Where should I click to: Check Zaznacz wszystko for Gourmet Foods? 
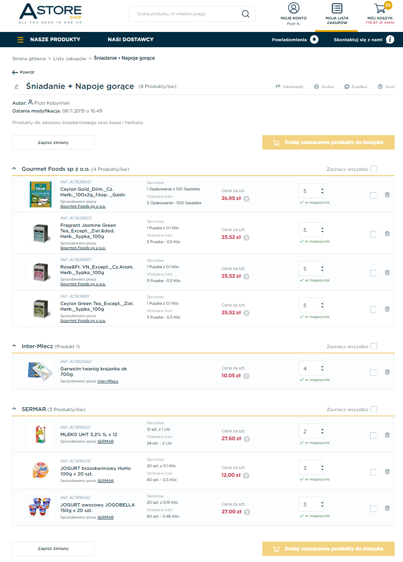point(374,169)
